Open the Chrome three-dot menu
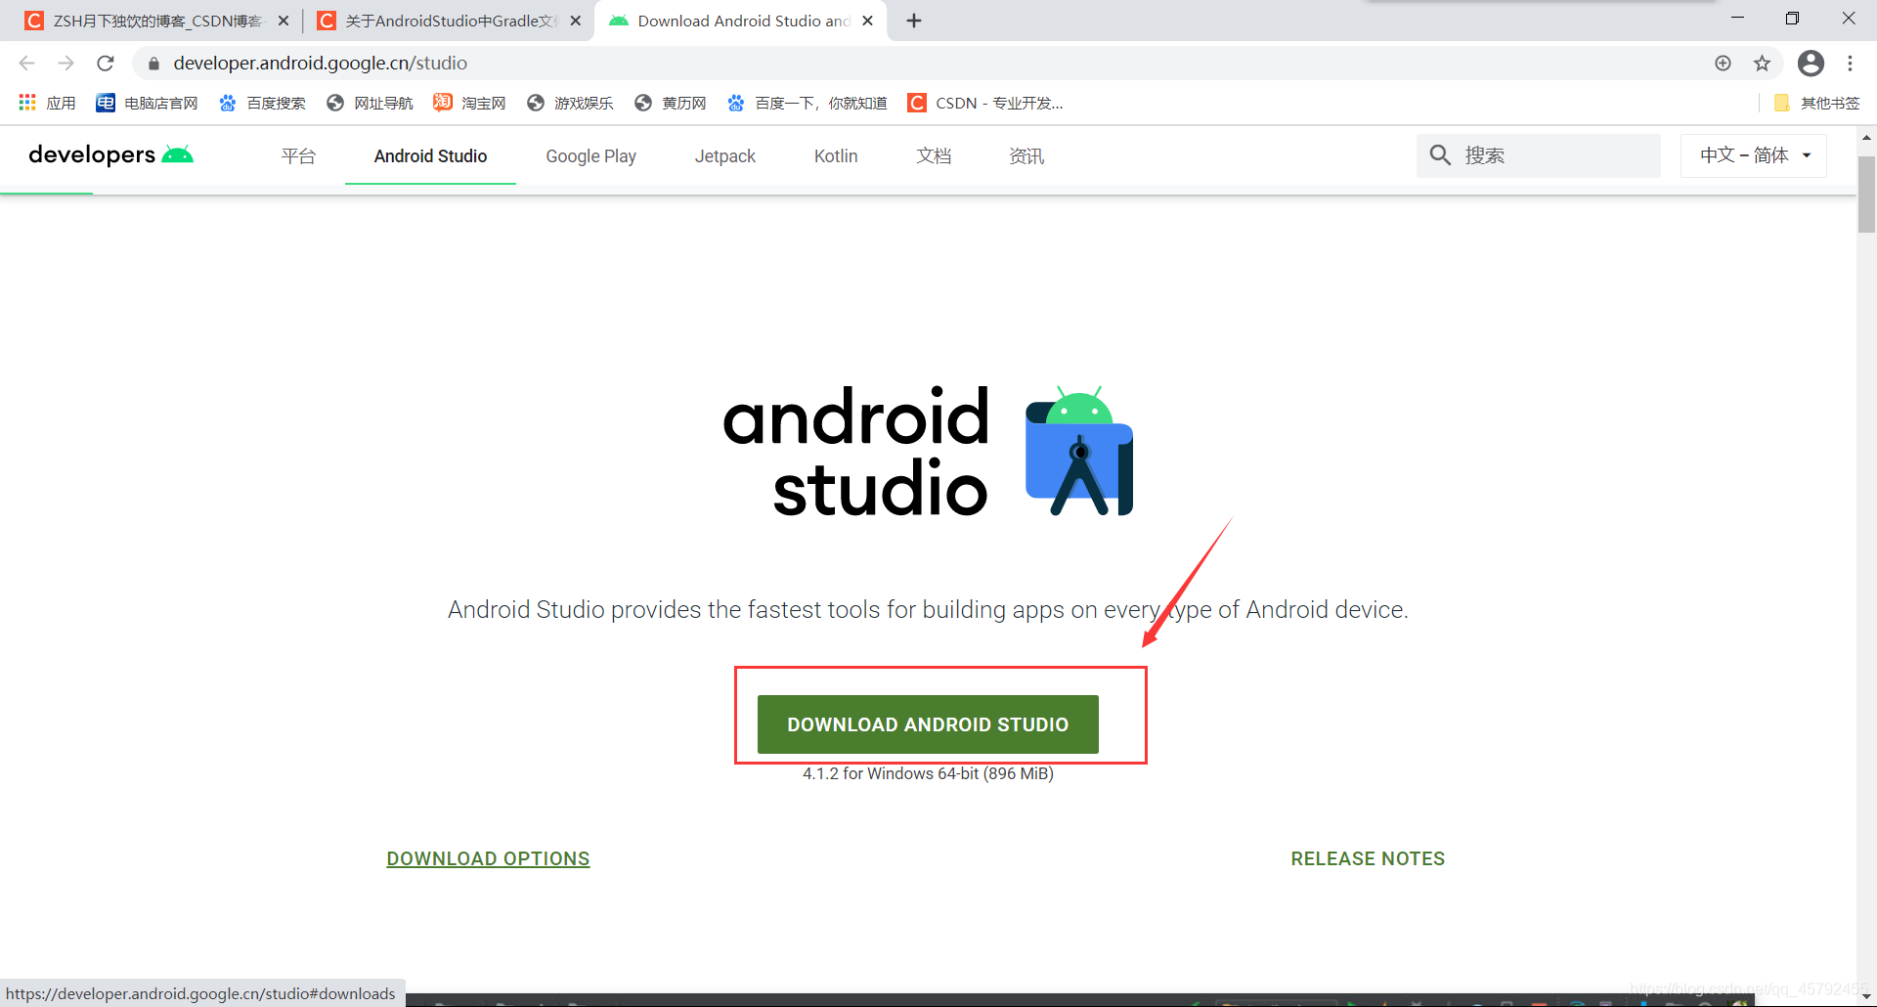The height and width of the screenshot is (1007, 1877). (x=1850, y=64)
